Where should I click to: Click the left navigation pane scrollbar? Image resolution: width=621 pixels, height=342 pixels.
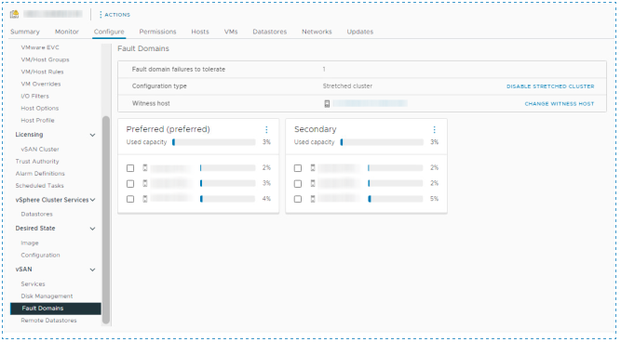pyautogui.click(x=106, y=219)
